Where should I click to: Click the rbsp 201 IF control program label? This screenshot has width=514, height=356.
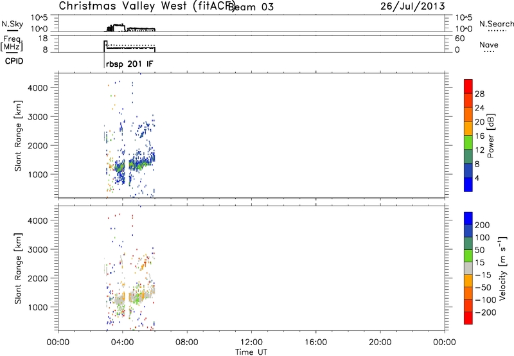tap(130, 64)
